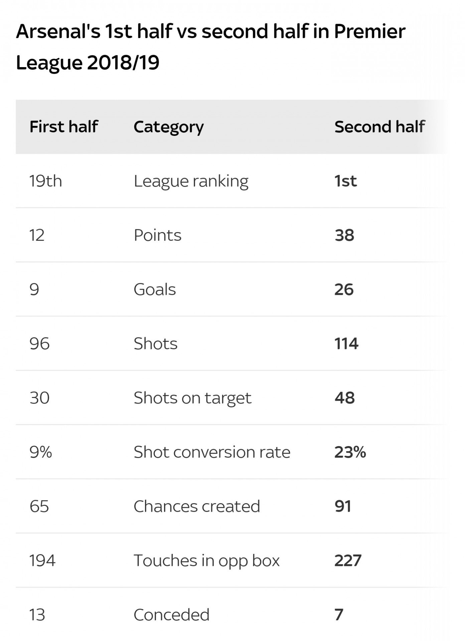Click the 'Goals' category cell
Viewport: 465px width, 641px height.
click(x=154, y=289)
